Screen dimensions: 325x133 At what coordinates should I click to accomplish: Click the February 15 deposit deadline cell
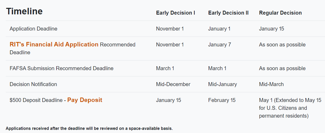coord(222,100)
